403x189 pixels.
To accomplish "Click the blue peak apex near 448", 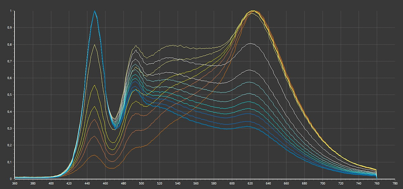I will pos(94,11).
